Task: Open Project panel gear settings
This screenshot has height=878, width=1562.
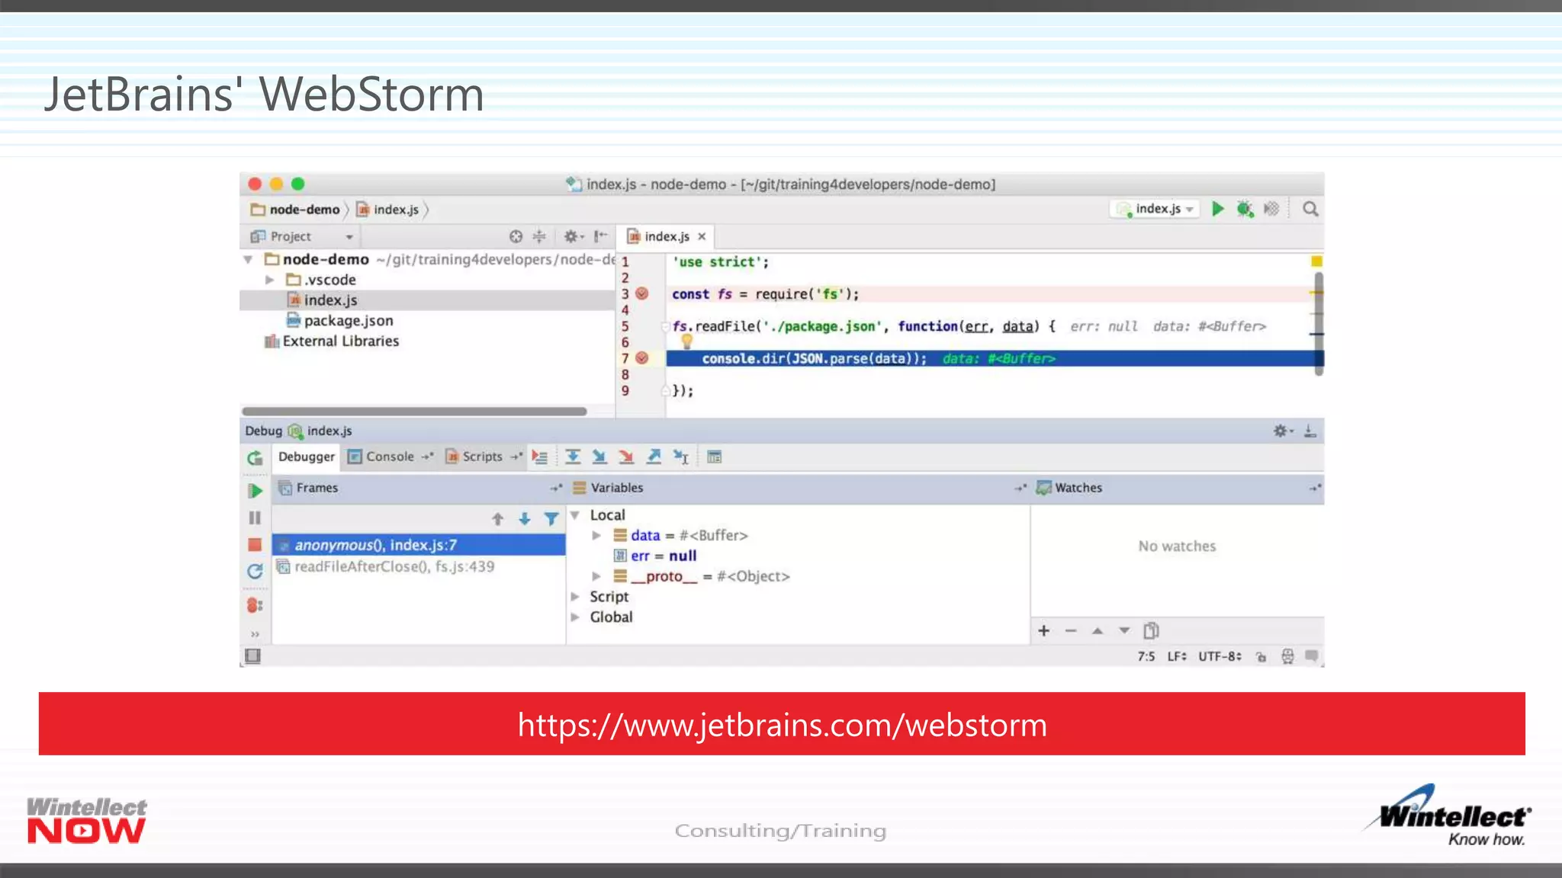Action: coord(573,236)
